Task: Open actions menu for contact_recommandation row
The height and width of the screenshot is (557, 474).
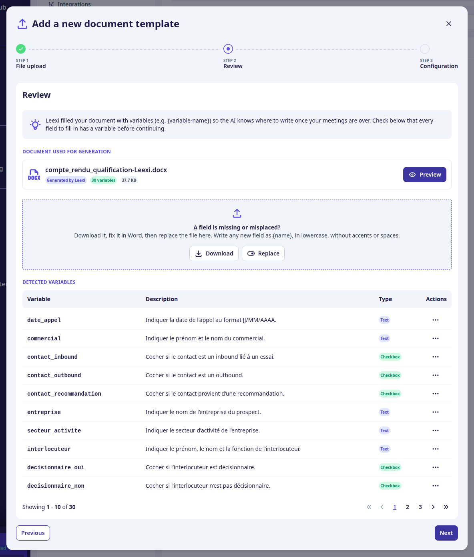Action: [436, 394]
